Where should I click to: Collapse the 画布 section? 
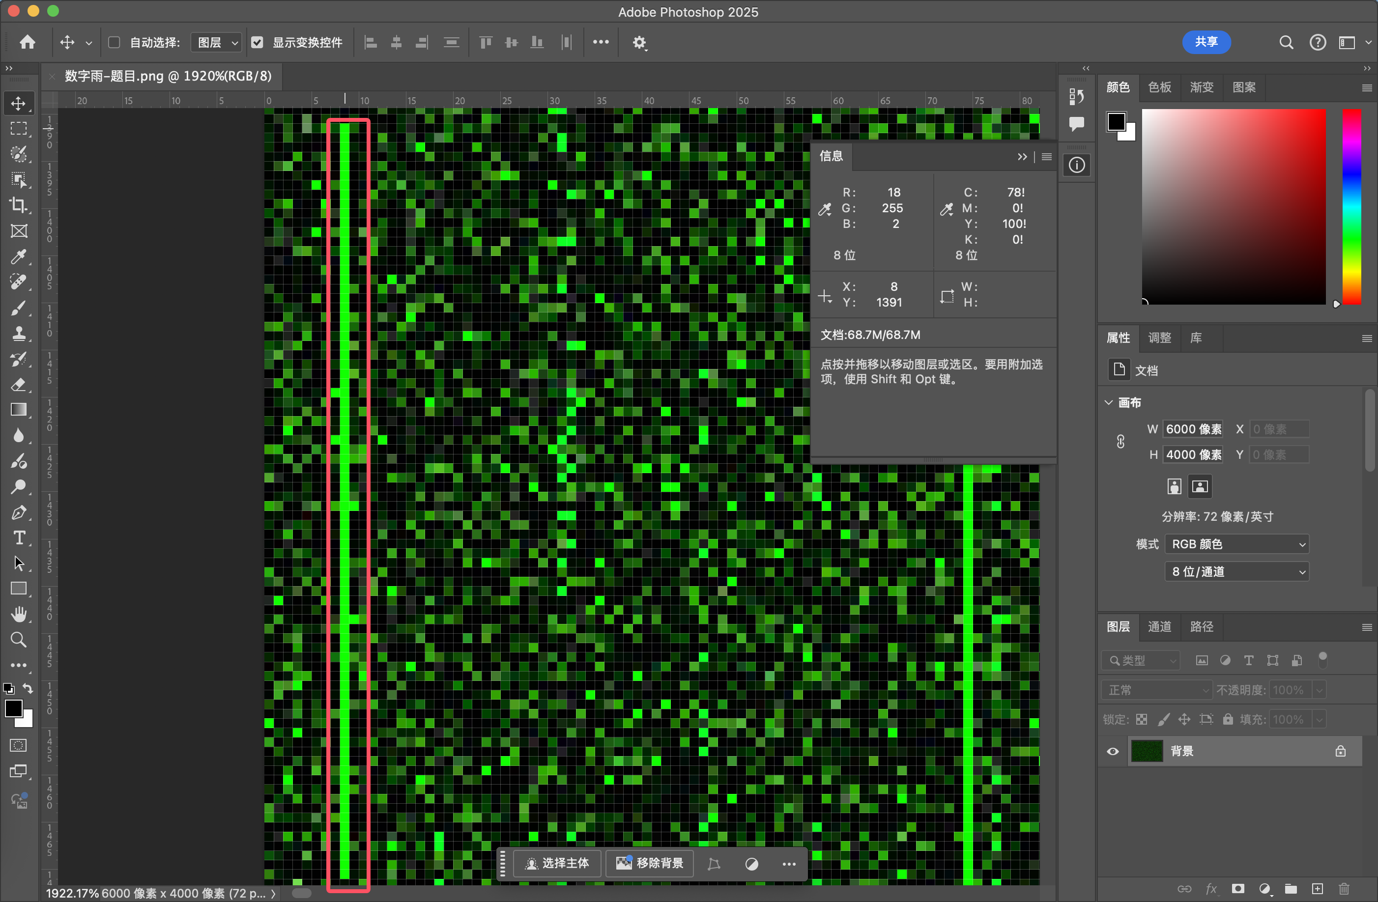(x=1108, y=402)
